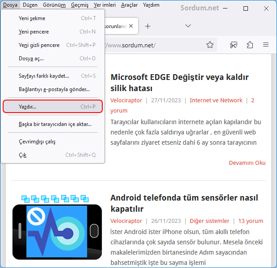Open the Düzen menu

click(30, 5)
